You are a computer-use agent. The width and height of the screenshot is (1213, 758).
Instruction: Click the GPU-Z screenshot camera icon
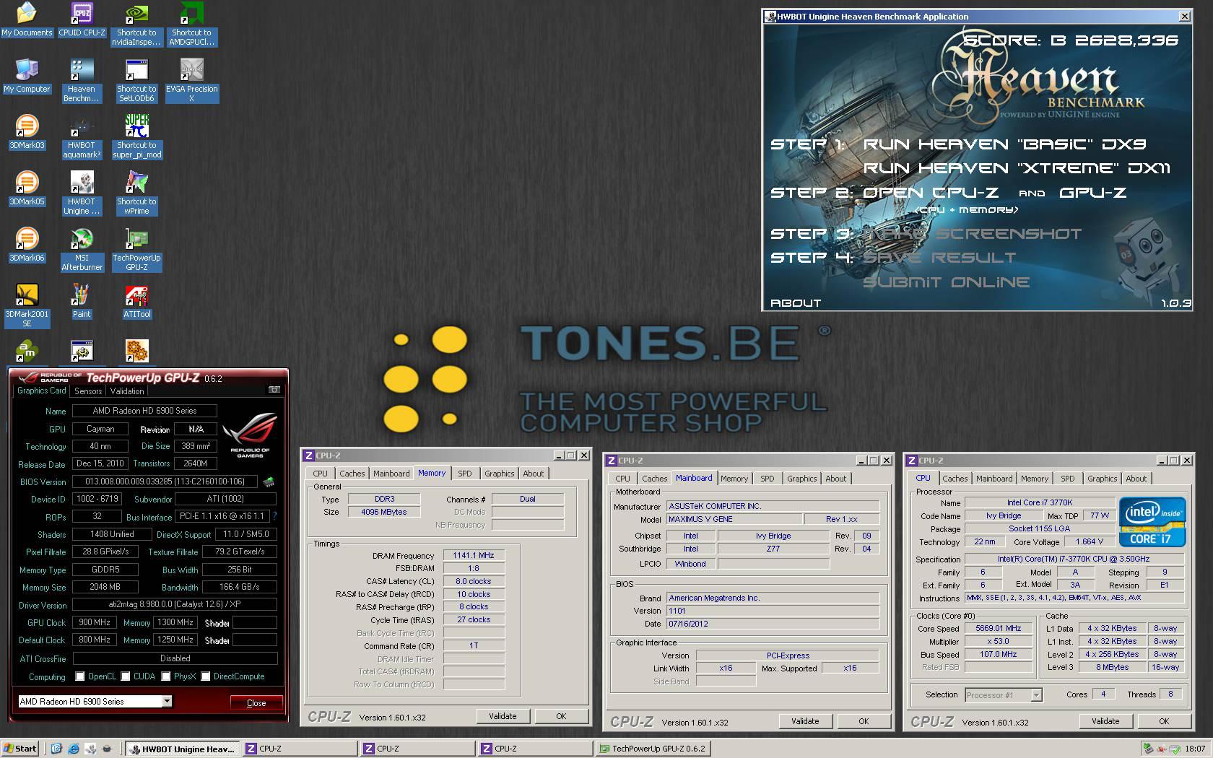[x=274, y=390]
